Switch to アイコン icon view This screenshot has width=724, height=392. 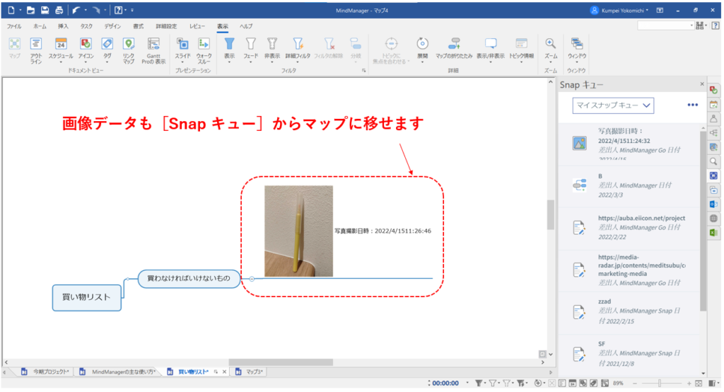click(x=86, y=49)
